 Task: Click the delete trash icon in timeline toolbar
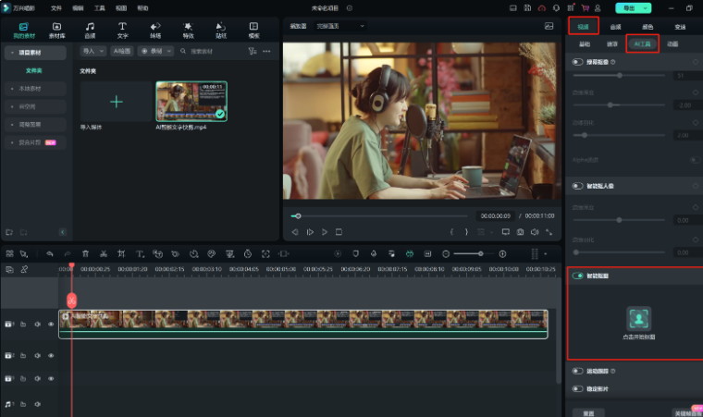click(85, 253)
